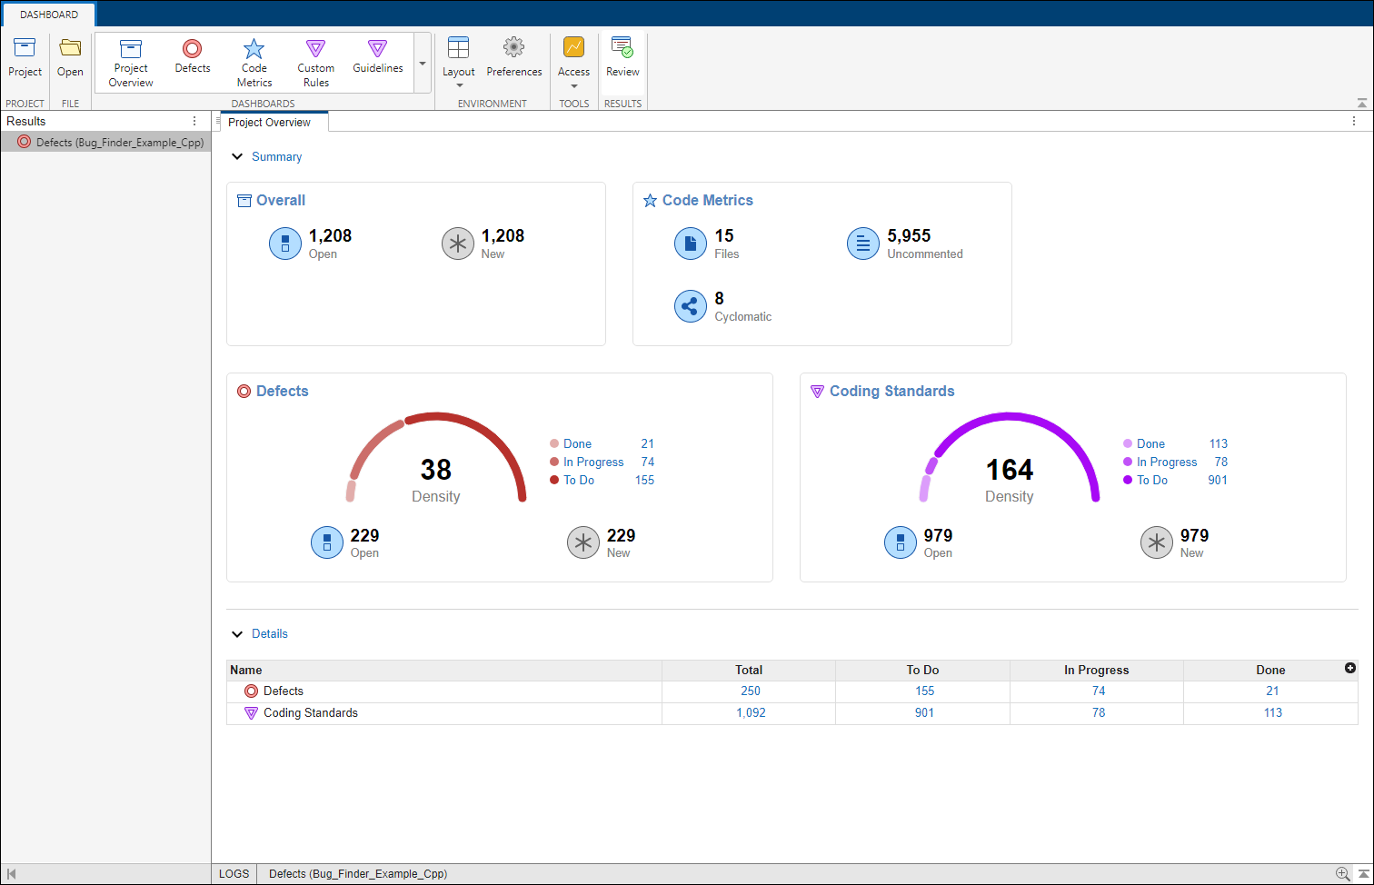Click the Project icon in ribbon

(x=25, y=47)
